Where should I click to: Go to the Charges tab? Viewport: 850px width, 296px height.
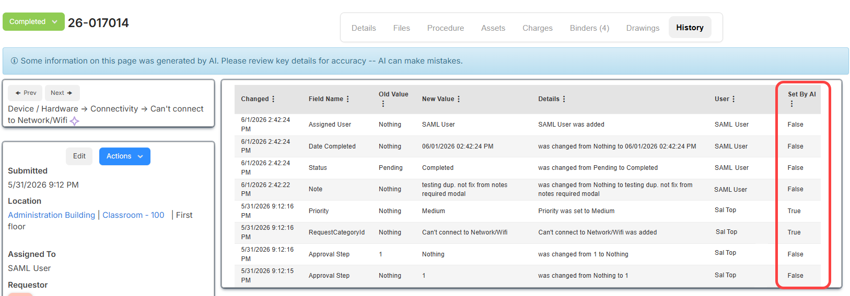click(538, 28)
